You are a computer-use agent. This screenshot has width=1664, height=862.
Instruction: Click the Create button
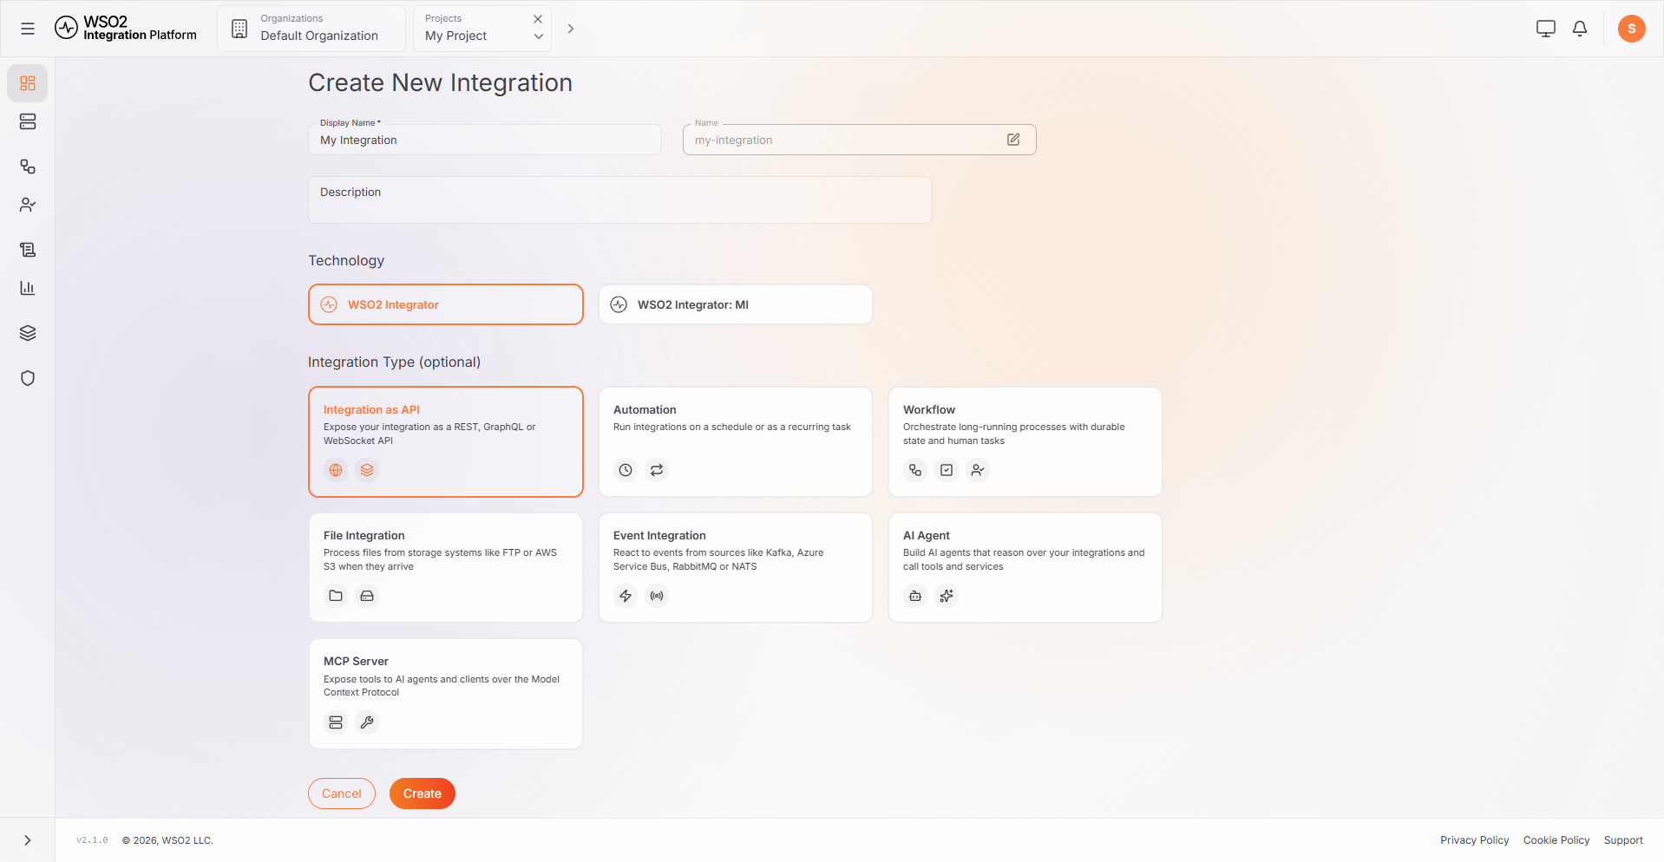coord(423,793)
